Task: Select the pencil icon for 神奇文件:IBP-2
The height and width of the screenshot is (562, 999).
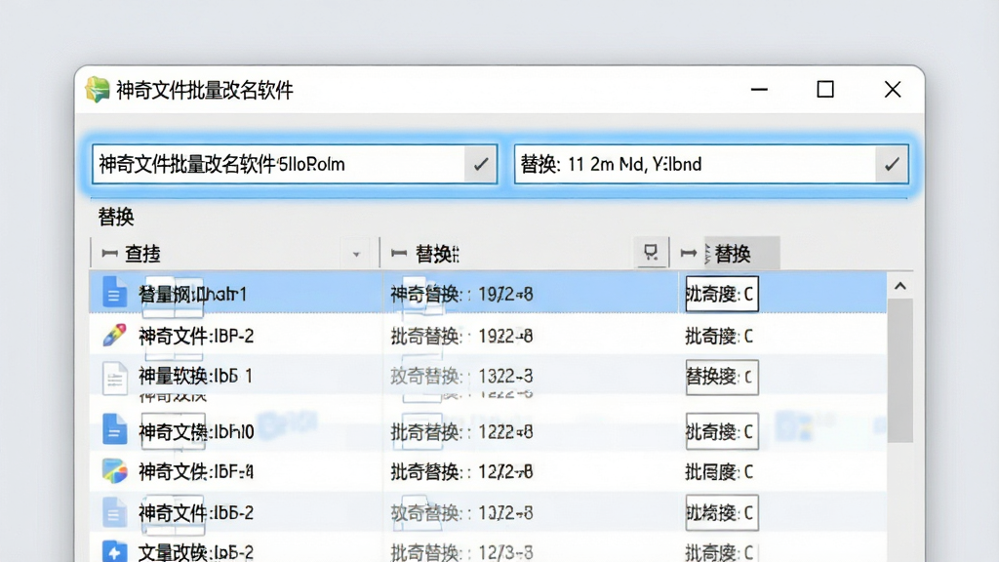Action: pyautogui.click(x=115, y=335)
